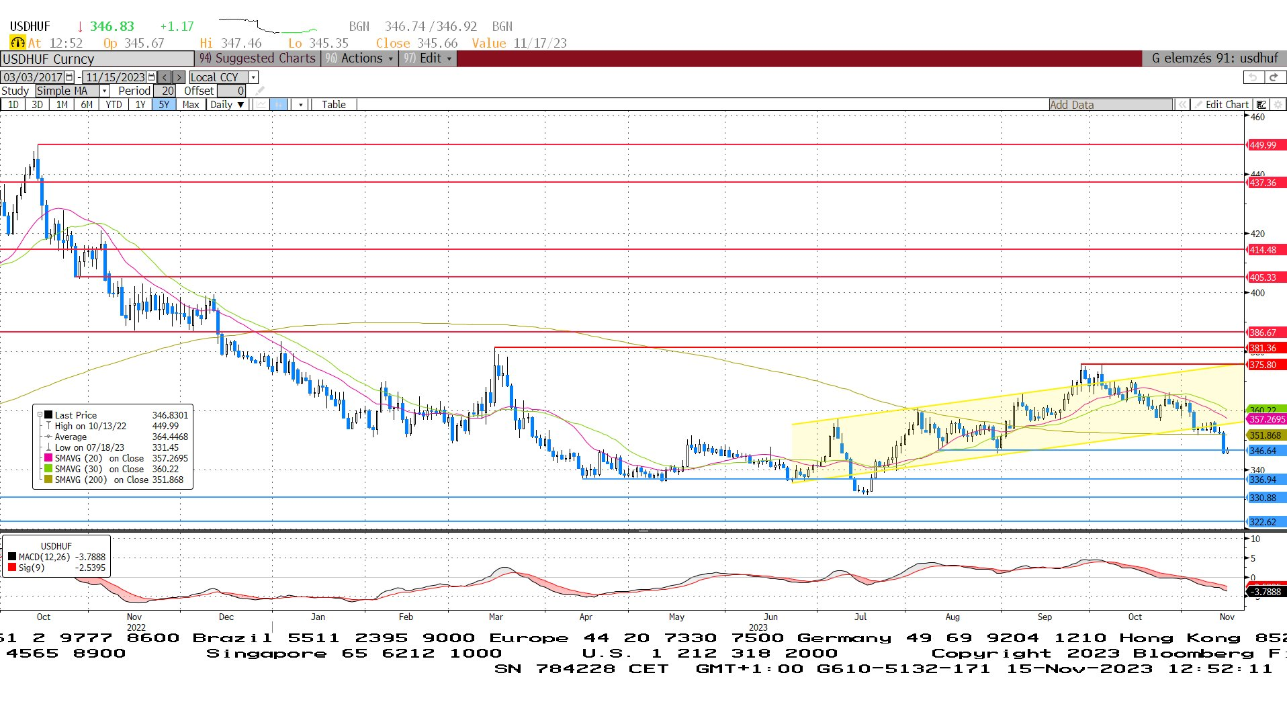The width and height of the screenshot is (1287, 706).
Task: Click the SMAVG (30) green legend swatch
Action: [x=48, y=469]
